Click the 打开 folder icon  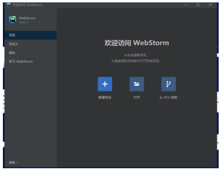coord(136,84)
